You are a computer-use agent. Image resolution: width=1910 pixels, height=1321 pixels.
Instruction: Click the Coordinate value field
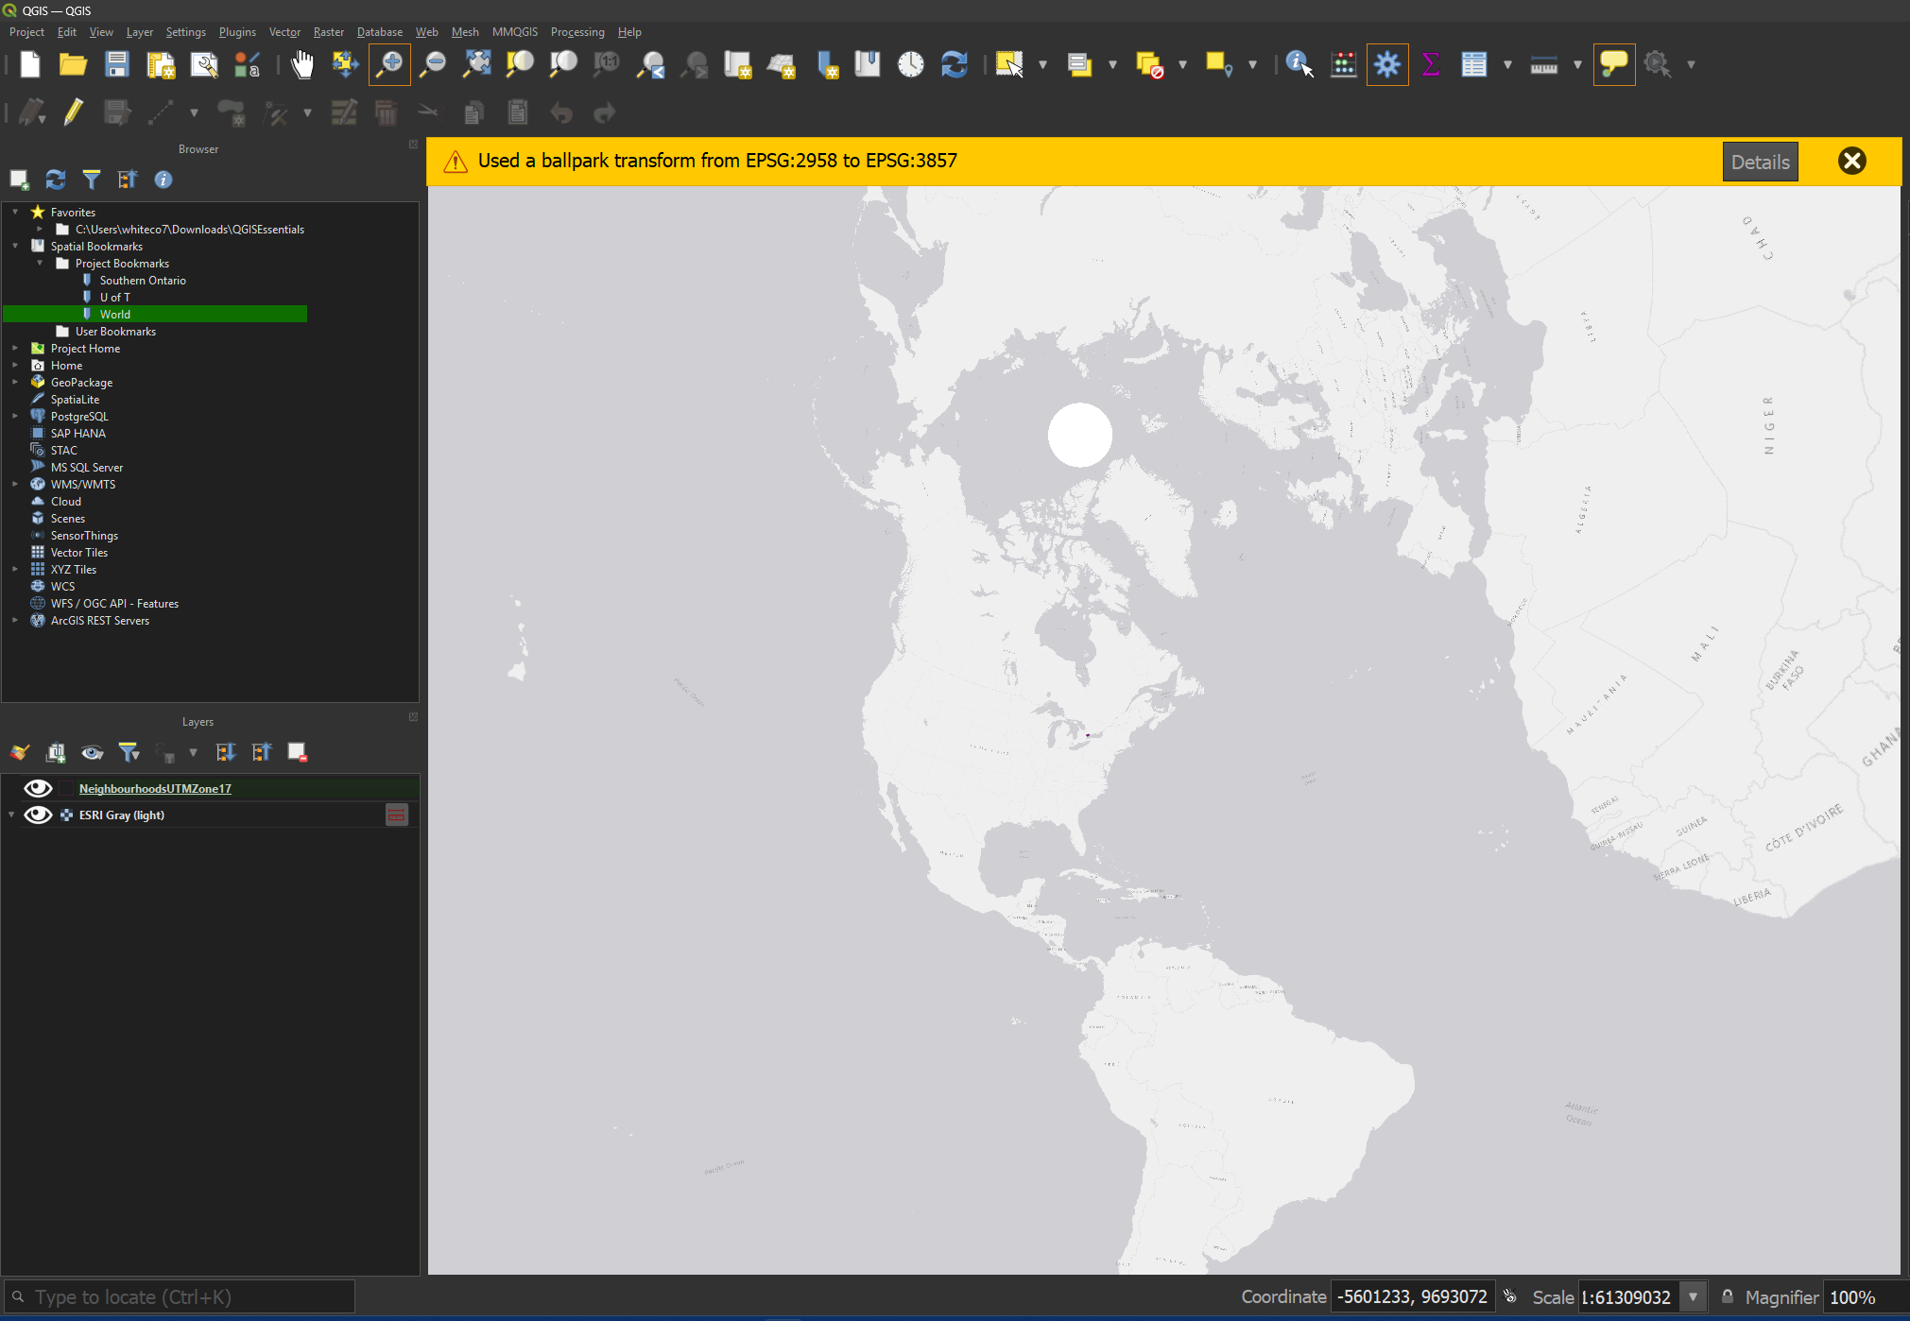pos(1413,1296)
